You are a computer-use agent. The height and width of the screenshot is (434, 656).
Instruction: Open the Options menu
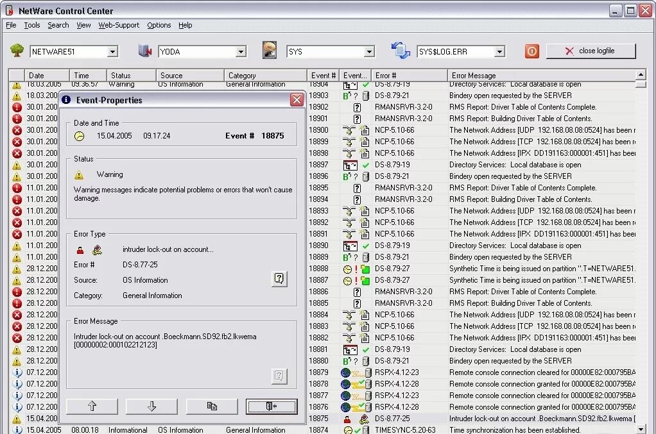click(x=159, y=25)
